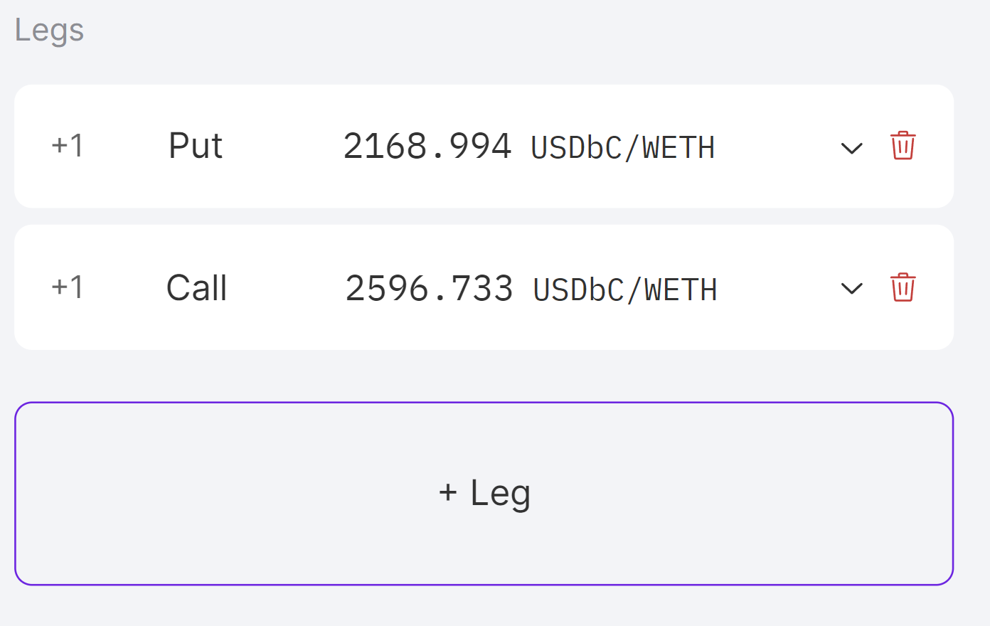Screen dimensions: 990x626
Task: Remove the Call leg using trash icon
Action: (x=903, y=287)
